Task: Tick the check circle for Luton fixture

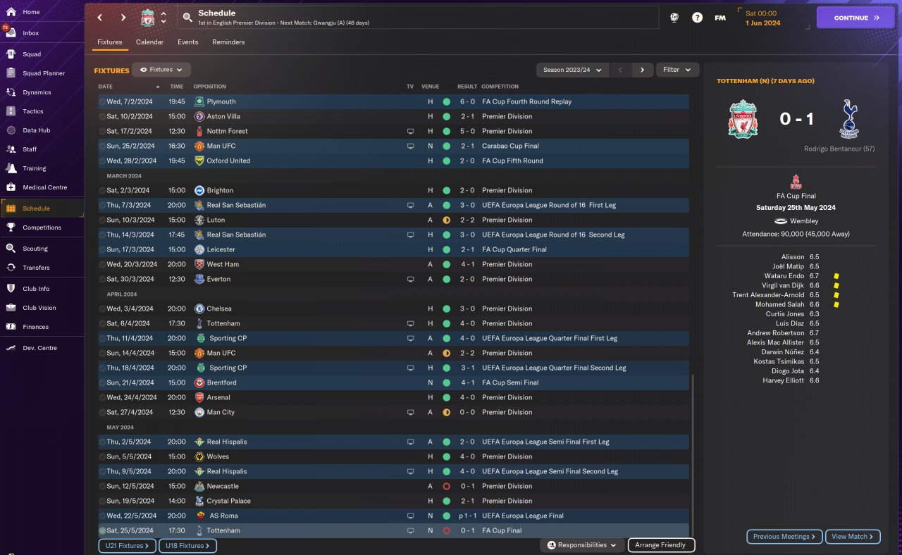Action: [x=103, y=220]
